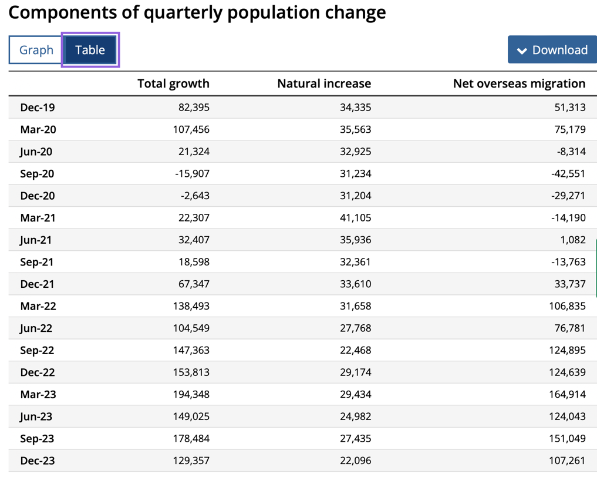Screen dimensions: 597x494
Task: Select the Dec-19 row label
Action: click(x=38, y=107)
